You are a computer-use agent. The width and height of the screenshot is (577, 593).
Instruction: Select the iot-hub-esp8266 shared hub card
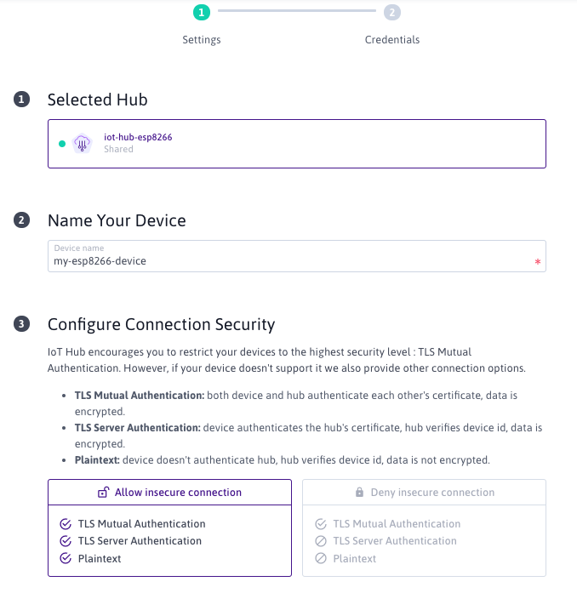tap(296, 144)
